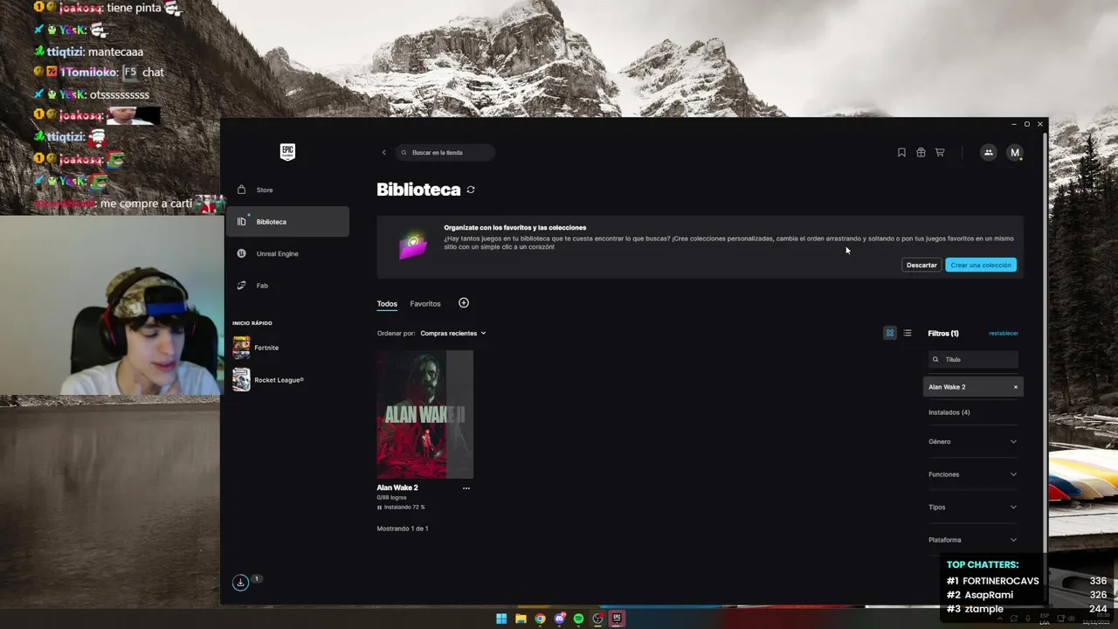Click the Unreal Engine logo icon

click(x=242, y=253)
